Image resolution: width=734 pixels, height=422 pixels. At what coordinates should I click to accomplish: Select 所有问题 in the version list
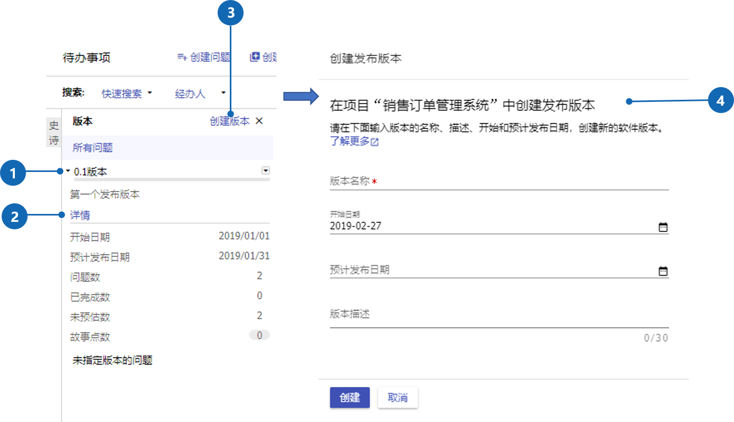pos(168,148)
